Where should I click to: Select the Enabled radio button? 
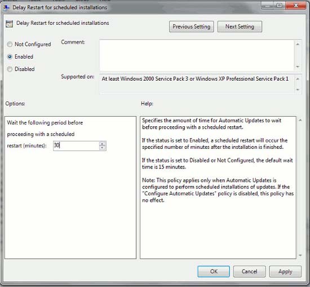[10, 56]
